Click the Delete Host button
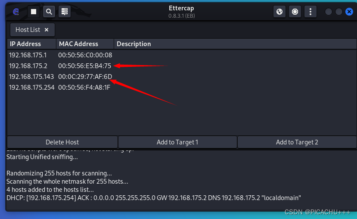The height and width of the screenshot is (219, 357). click(62, 142)
